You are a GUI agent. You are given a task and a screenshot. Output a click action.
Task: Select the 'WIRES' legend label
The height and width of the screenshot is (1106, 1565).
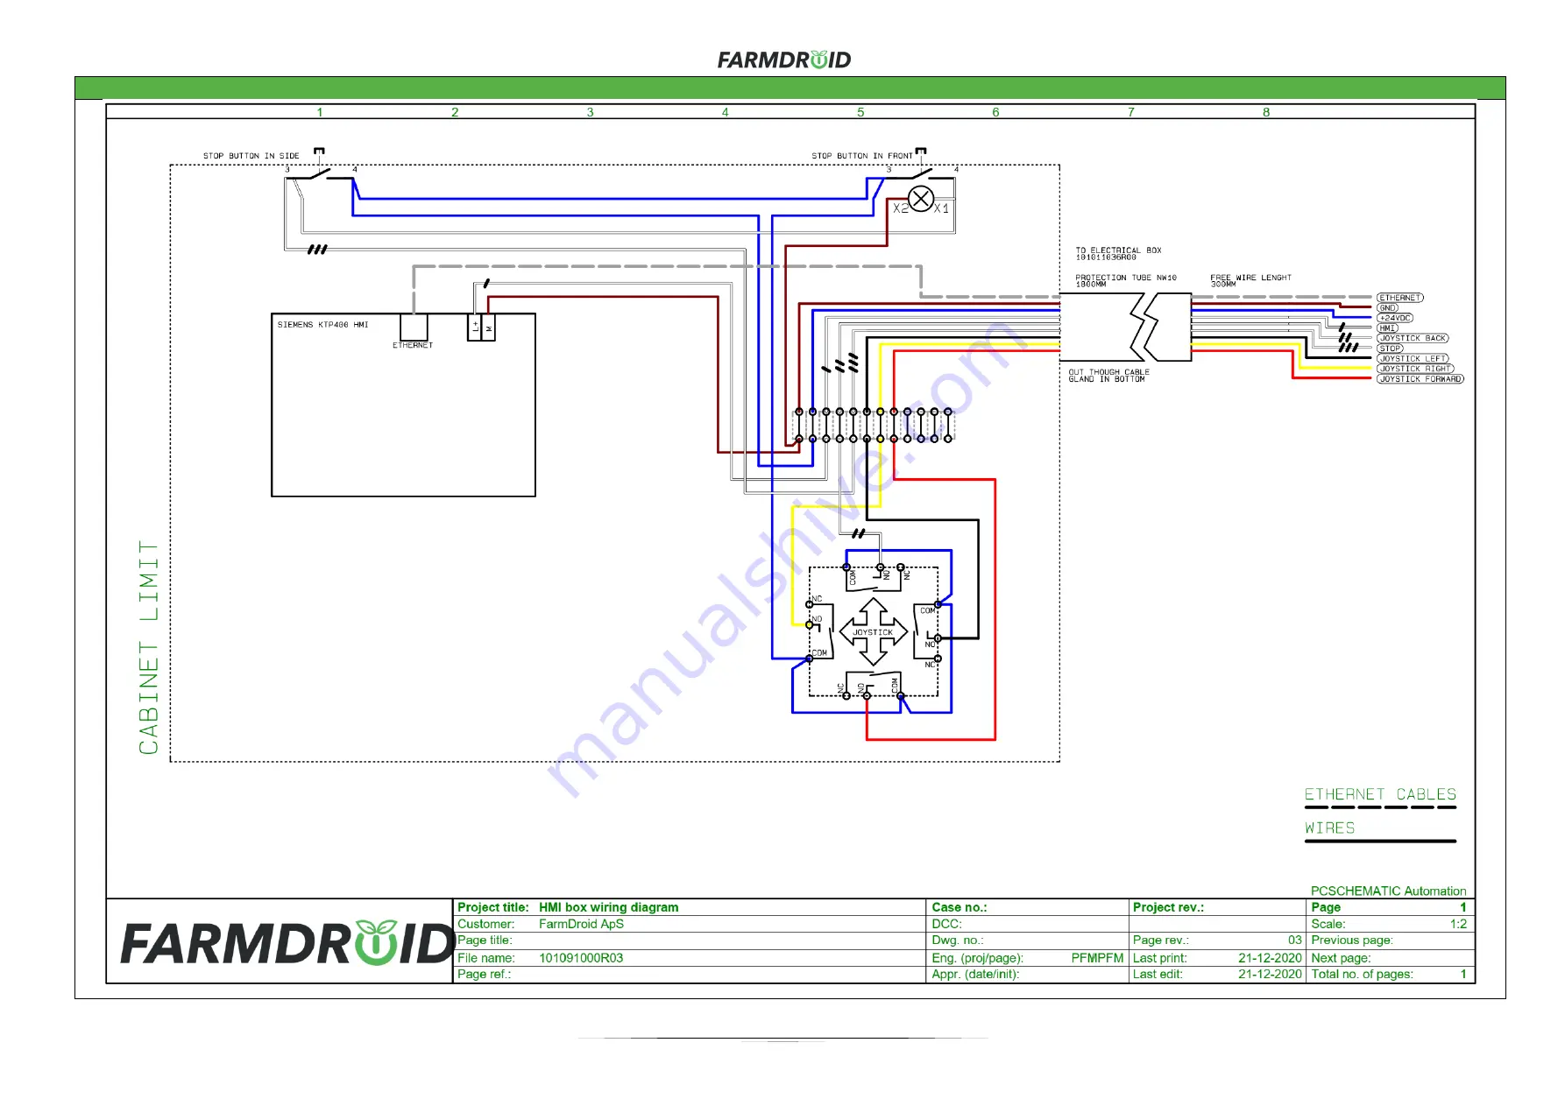[1329, 828]
